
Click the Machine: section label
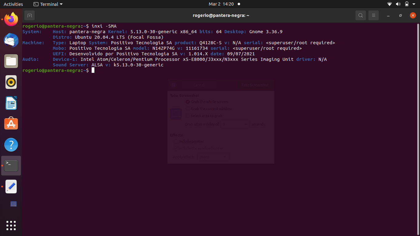[34, 43]
